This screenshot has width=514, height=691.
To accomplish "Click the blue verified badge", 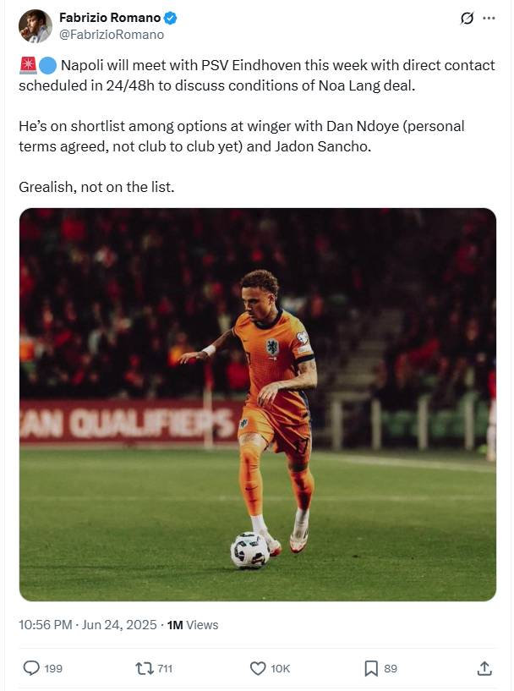I will [x=171, y=18].
